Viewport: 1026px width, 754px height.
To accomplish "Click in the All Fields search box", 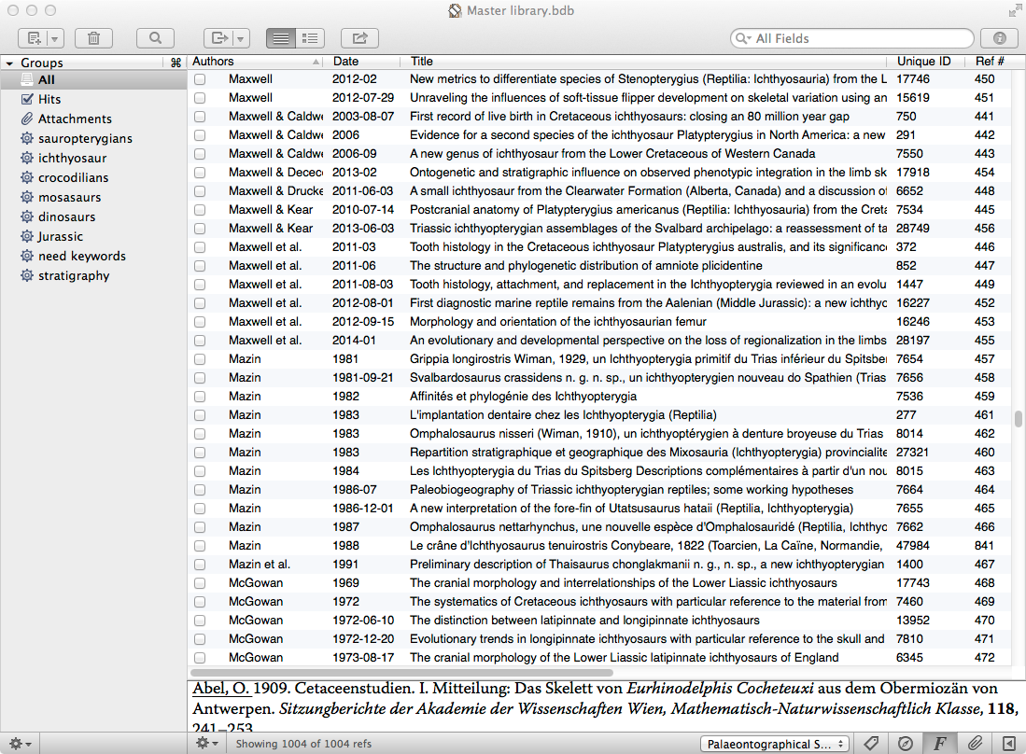I will click(852, 38).
